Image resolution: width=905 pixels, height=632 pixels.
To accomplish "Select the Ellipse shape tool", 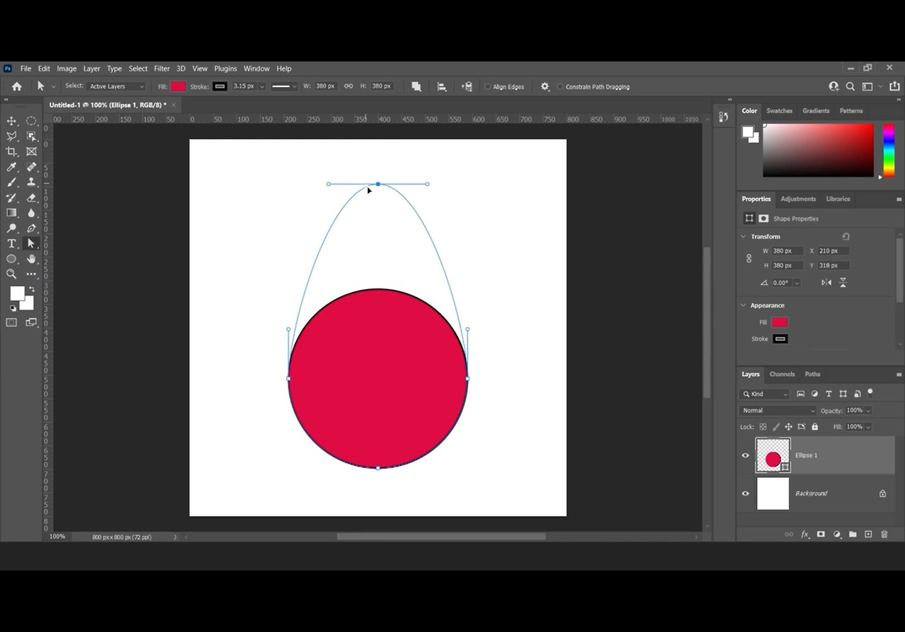I will 11,259.
